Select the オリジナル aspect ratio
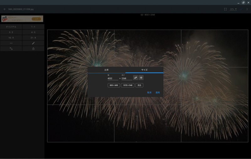Image resolution: width=251 pixels, height=159 pixels. coord(11,27)
